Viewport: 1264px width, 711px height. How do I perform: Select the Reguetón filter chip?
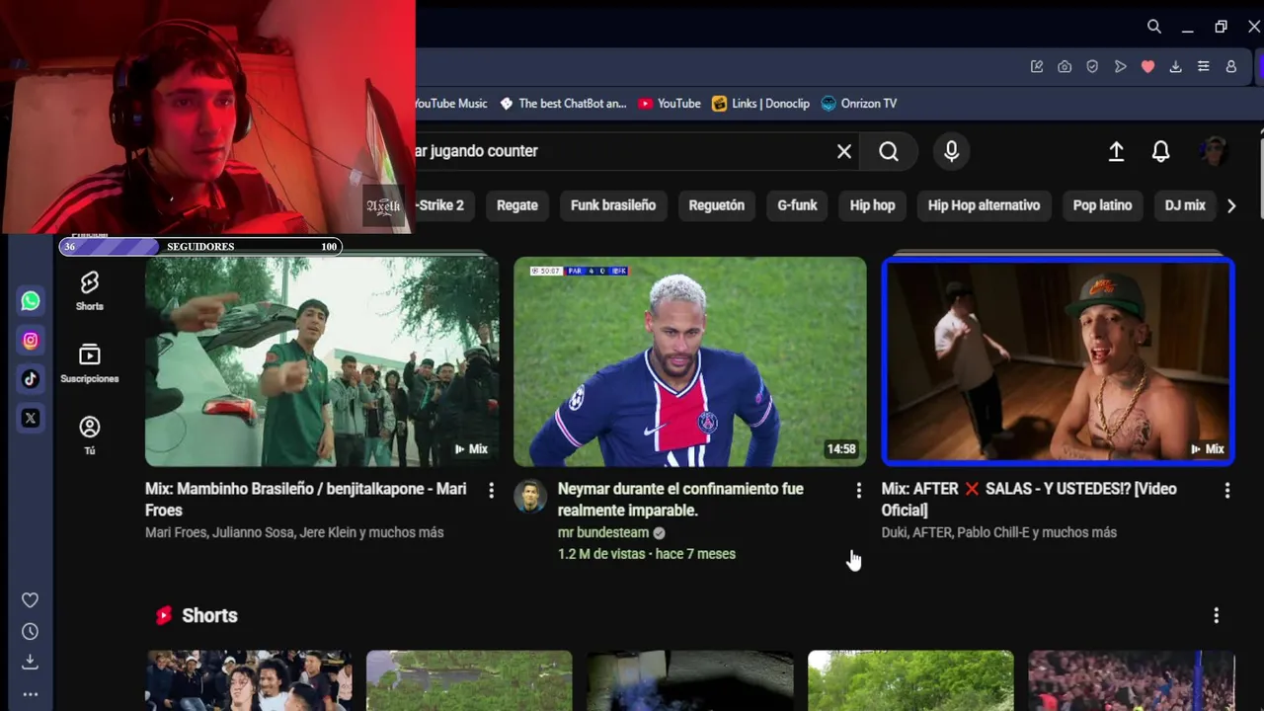pyautogui.click(x=717, y=205)
